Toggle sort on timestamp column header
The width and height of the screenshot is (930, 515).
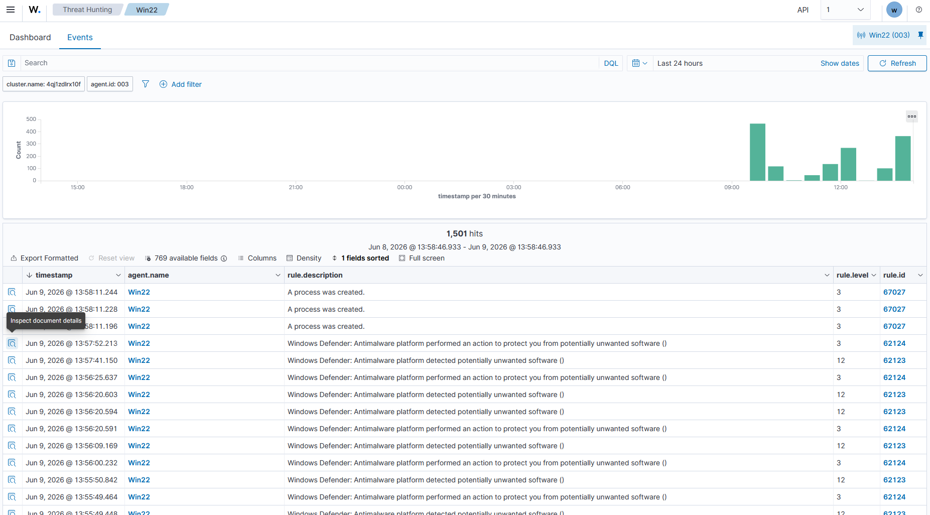pos(54,275)
